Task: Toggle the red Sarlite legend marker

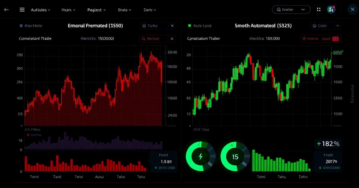Action: coord(28,135)
